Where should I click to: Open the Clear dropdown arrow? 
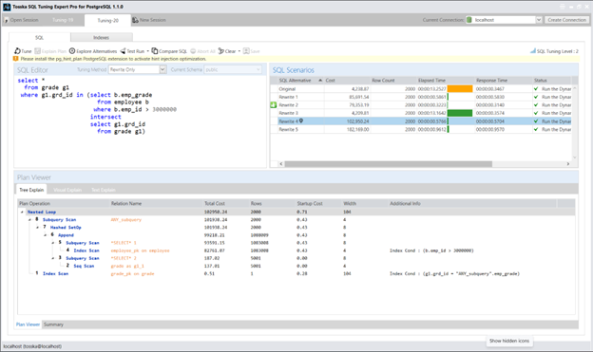(x=239, y=51)
